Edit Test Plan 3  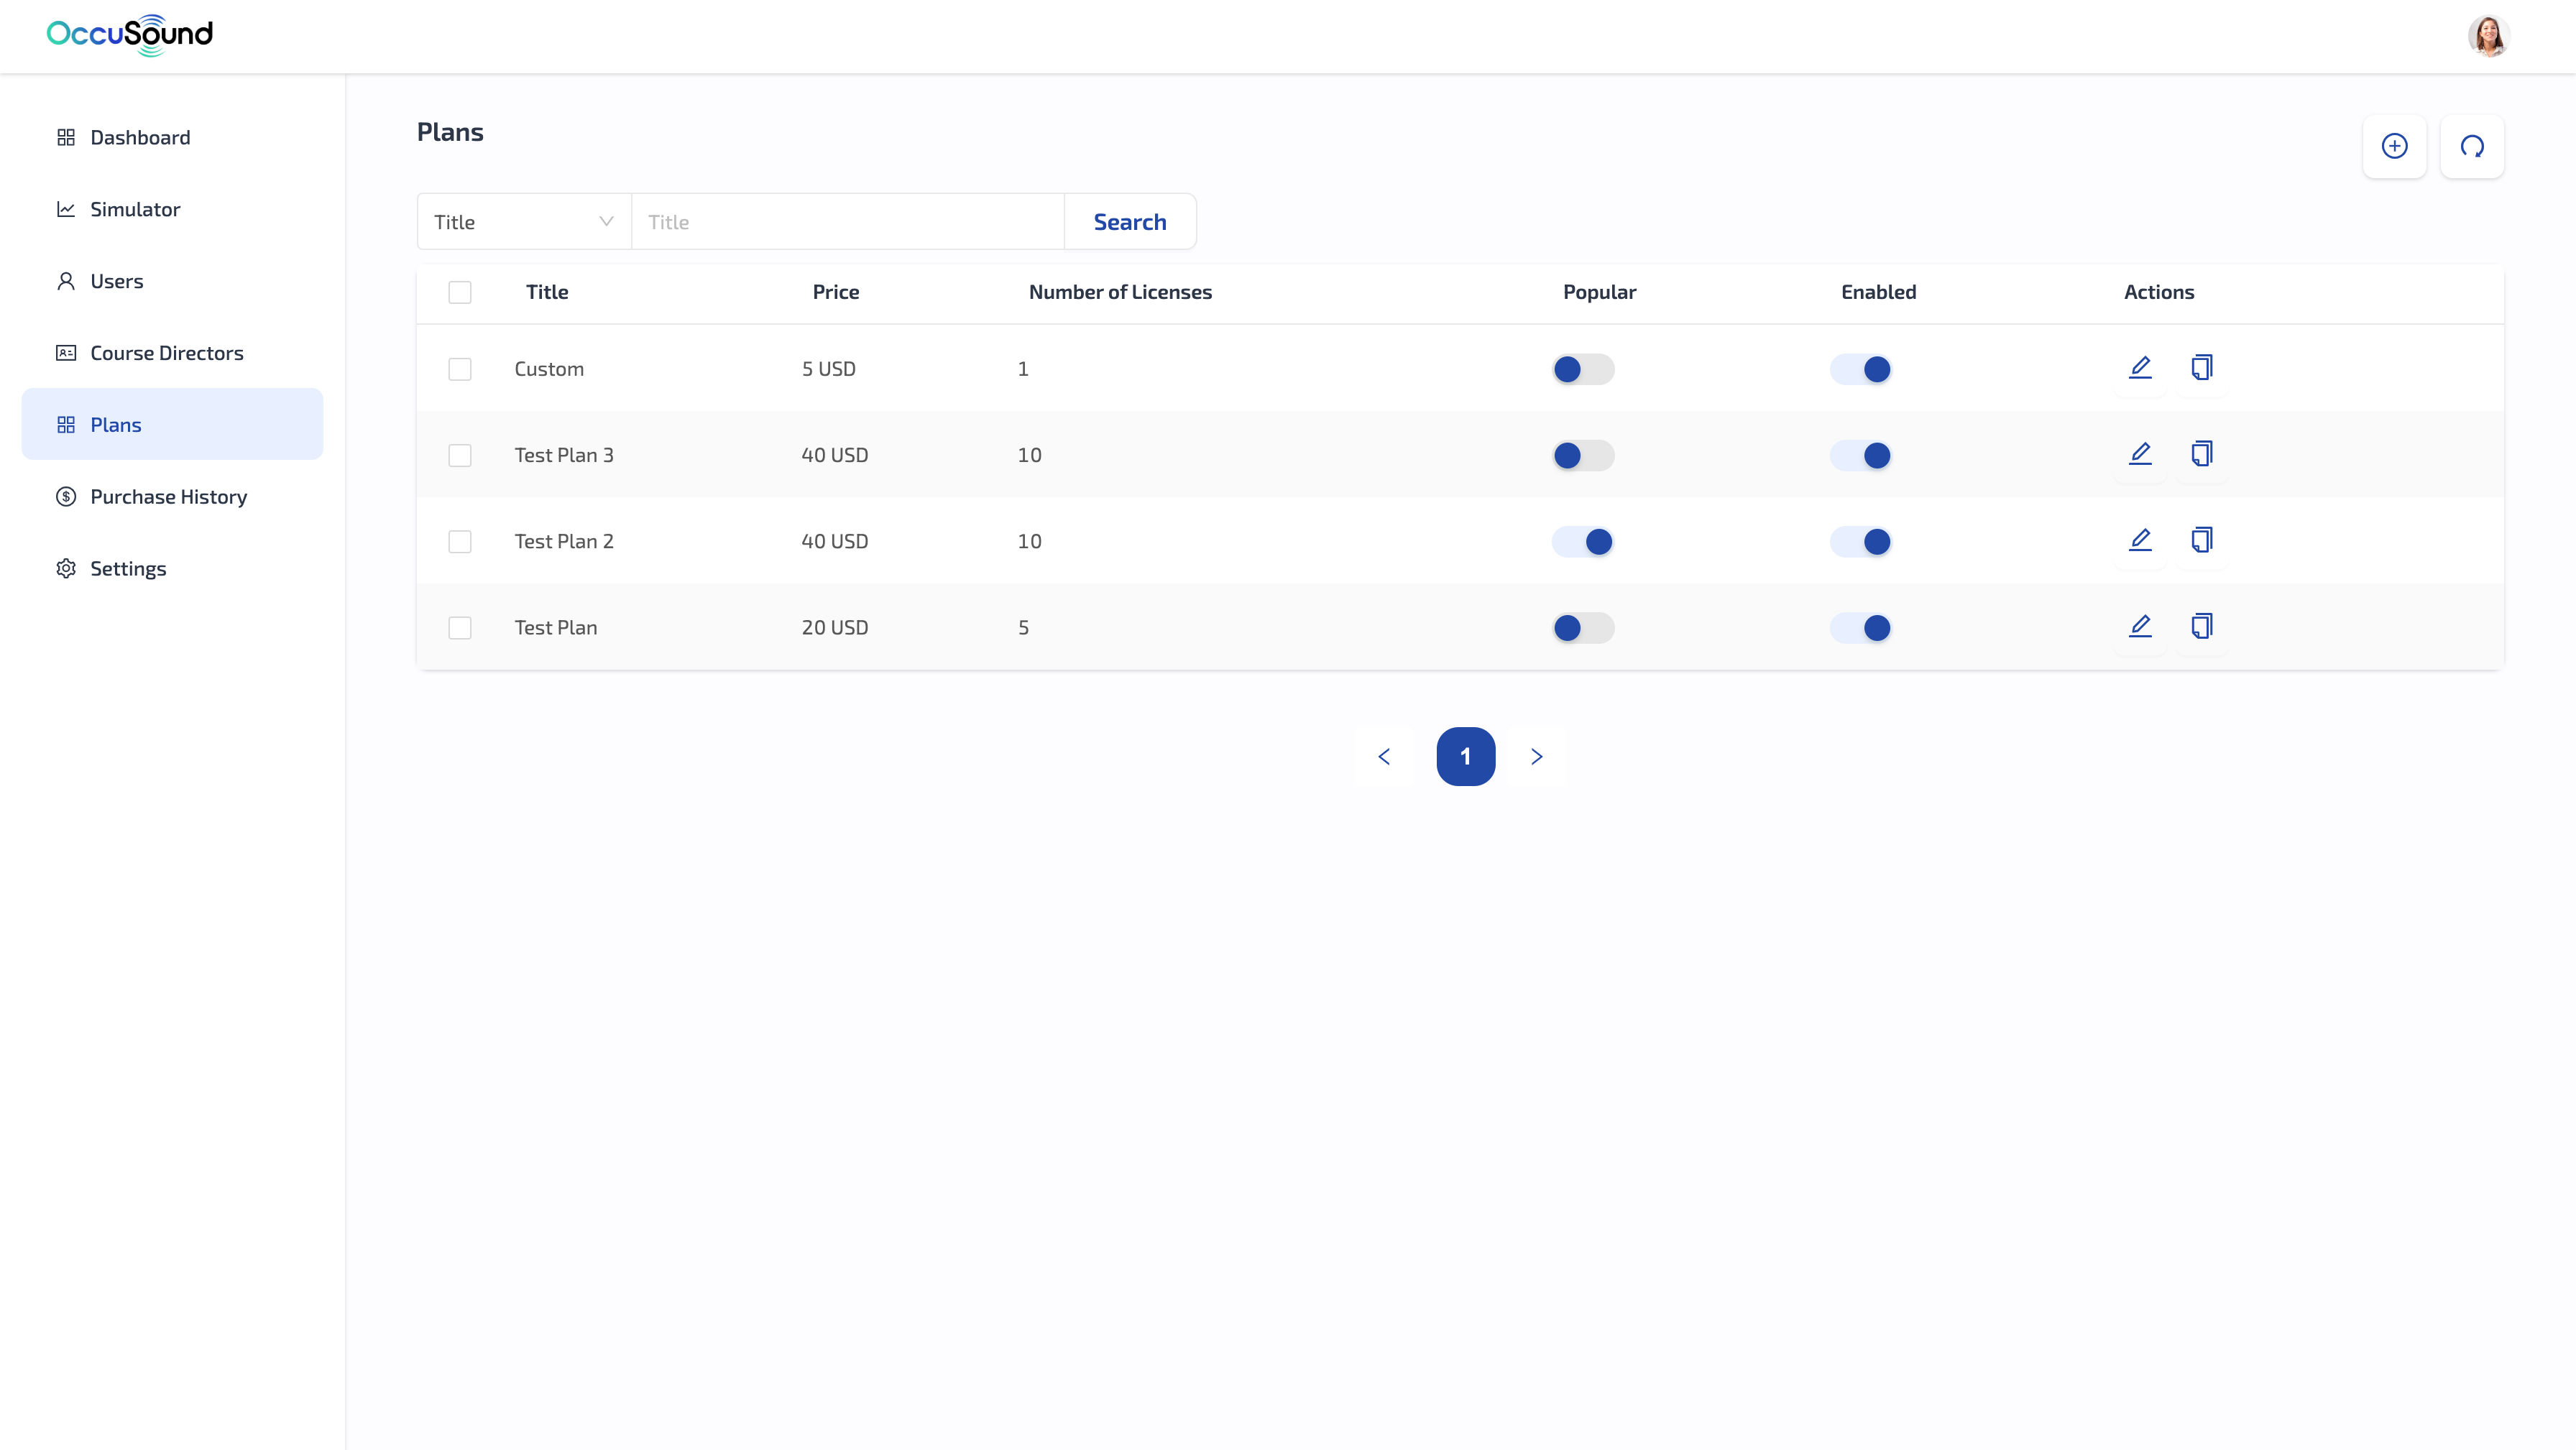tap(2140, 454)
